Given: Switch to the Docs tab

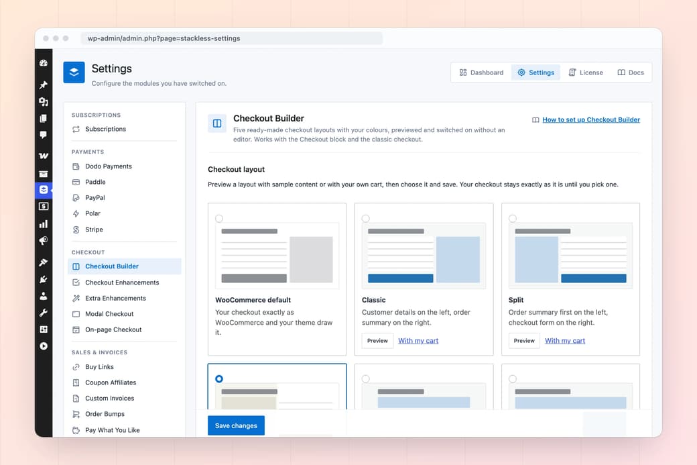Looking at the screenshot, I should pyautogui.click(x=631, y=72).
